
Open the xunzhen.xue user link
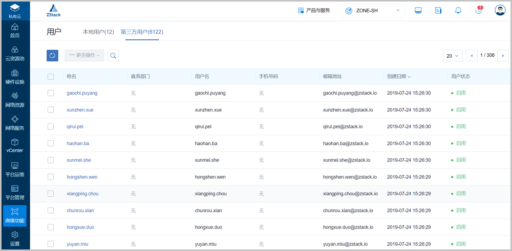(80, 110)
